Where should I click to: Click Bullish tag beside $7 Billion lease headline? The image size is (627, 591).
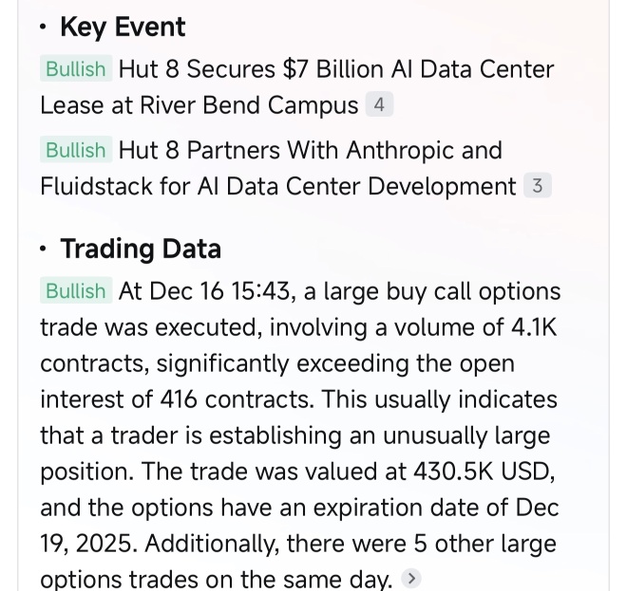(x=76, y=69)
